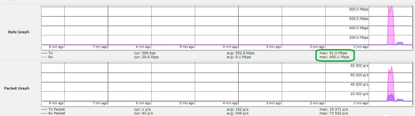
Task: Click the pink spike in Packet Graph
Action: click(x=391, y=84)
